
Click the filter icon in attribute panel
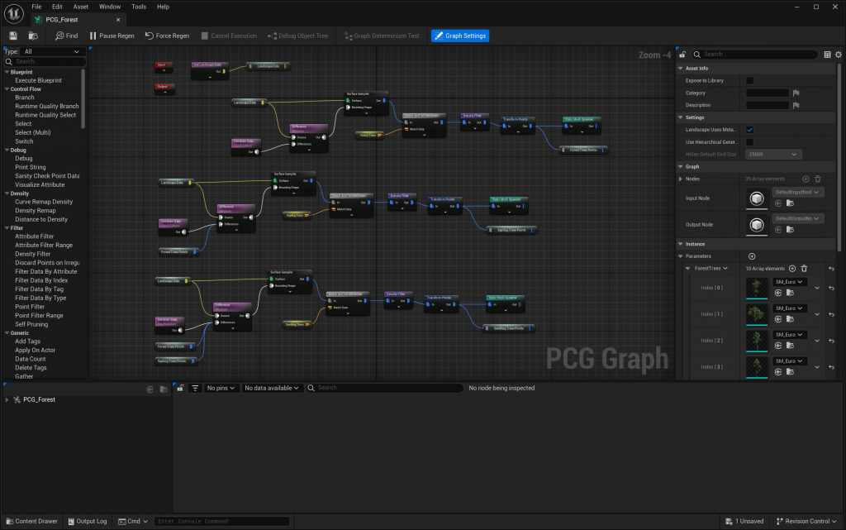195,388
